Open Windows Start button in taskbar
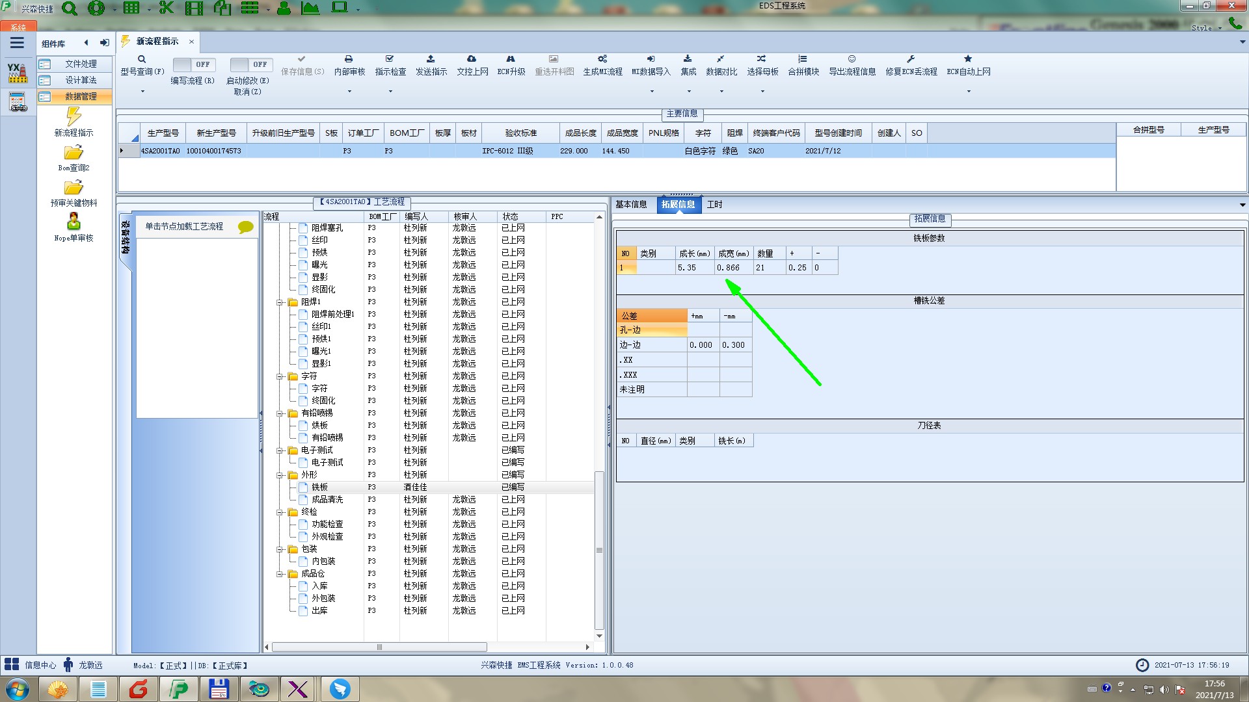 pyautogui.click(x=18, y=689)
